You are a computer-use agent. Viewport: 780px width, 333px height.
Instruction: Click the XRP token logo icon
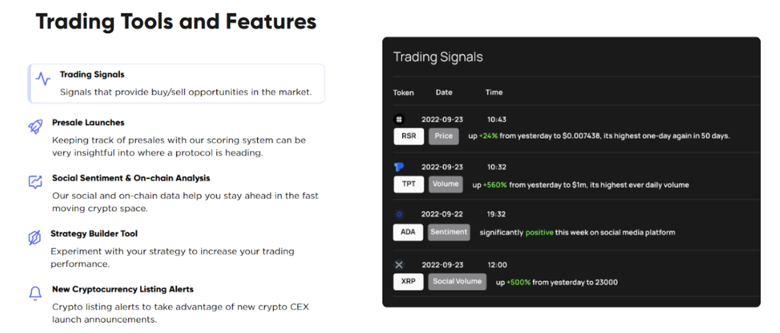point(399,265)
